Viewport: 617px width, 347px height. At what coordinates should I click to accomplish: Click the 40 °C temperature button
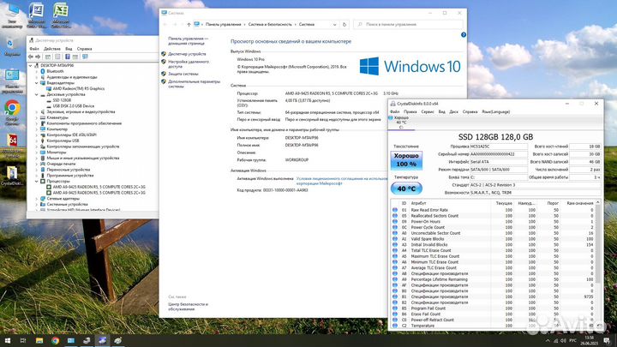tap(406, 188)
